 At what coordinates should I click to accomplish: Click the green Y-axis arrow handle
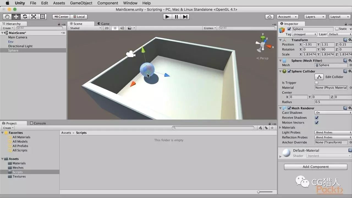(x=143, y=50)
